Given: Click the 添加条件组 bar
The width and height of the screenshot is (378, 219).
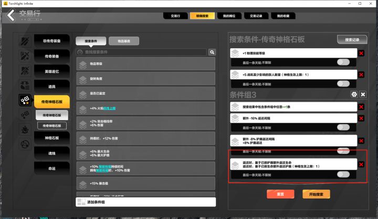Looking at the screenshot, I should (146, 202).
